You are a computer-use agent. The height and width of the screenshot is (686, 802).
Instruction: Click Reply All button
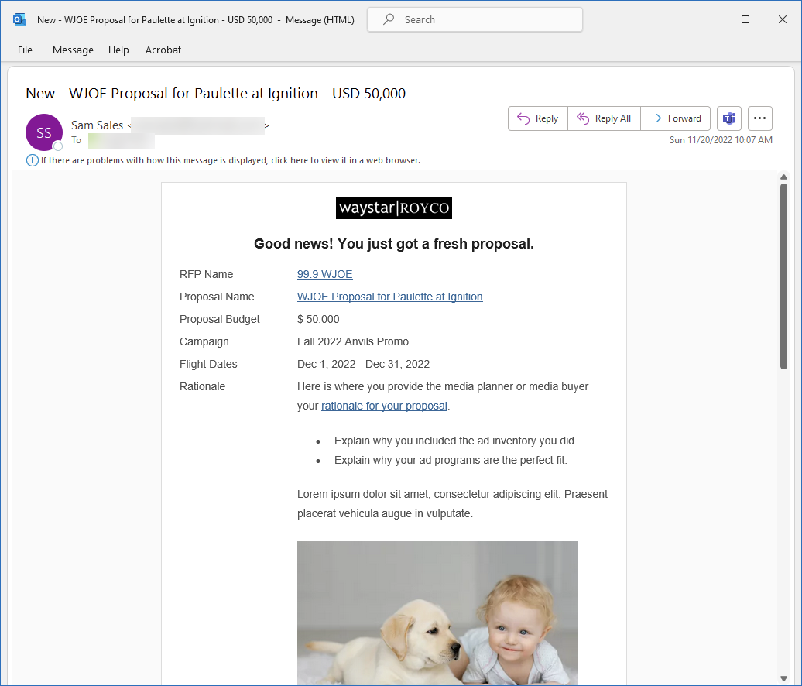point(604,118)
